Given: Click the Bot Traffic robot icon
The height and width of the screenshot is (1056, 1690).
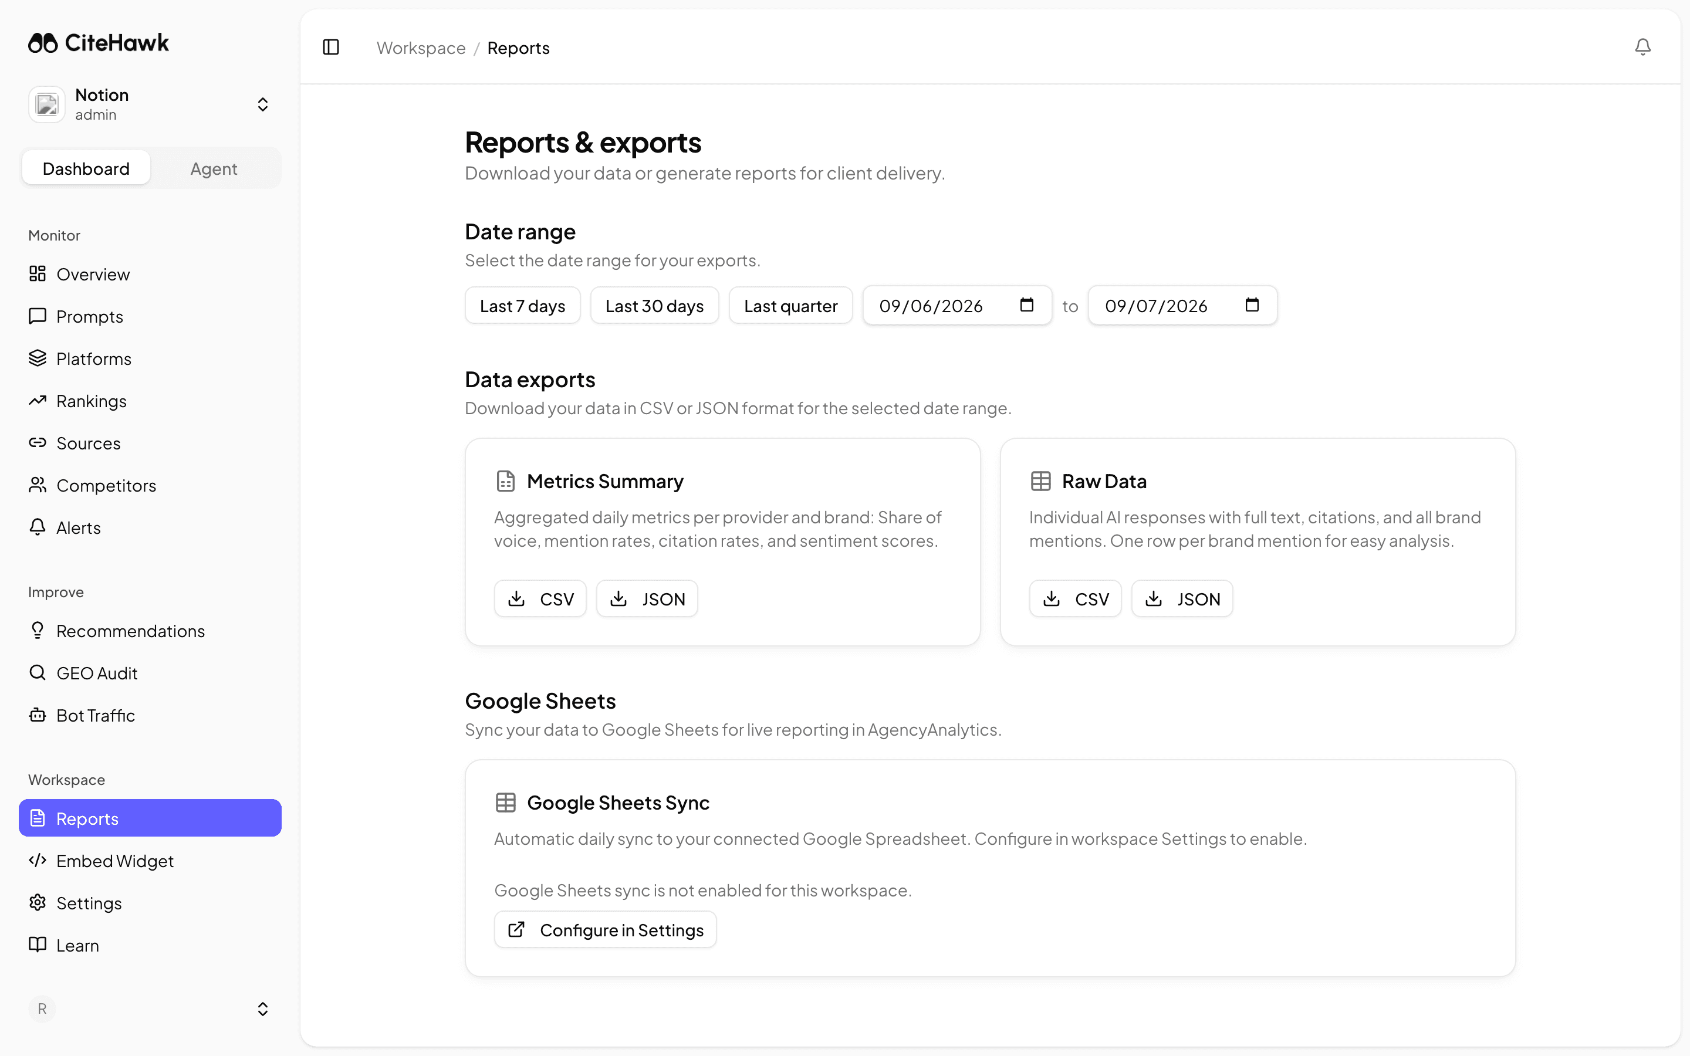Looking at the screenshot, I should click(x=38, y=715).
